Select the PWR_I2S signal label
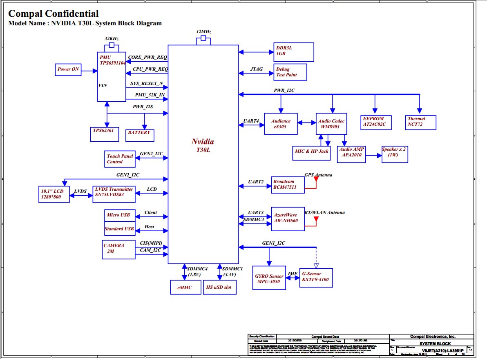Viewport: 487px width, 359px height. pyautogui.click(x=143, y=107)
